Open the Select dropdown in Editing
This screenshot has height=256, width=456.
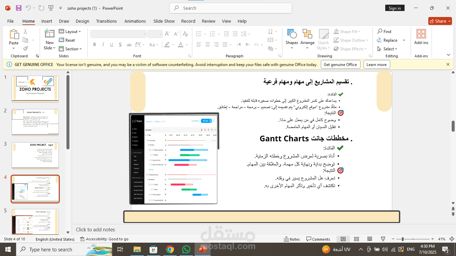point(387,49)
